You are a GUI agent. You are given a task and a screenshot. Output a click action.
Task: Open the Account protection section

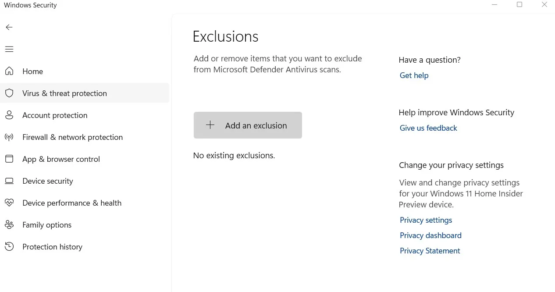tap(54, 115)
